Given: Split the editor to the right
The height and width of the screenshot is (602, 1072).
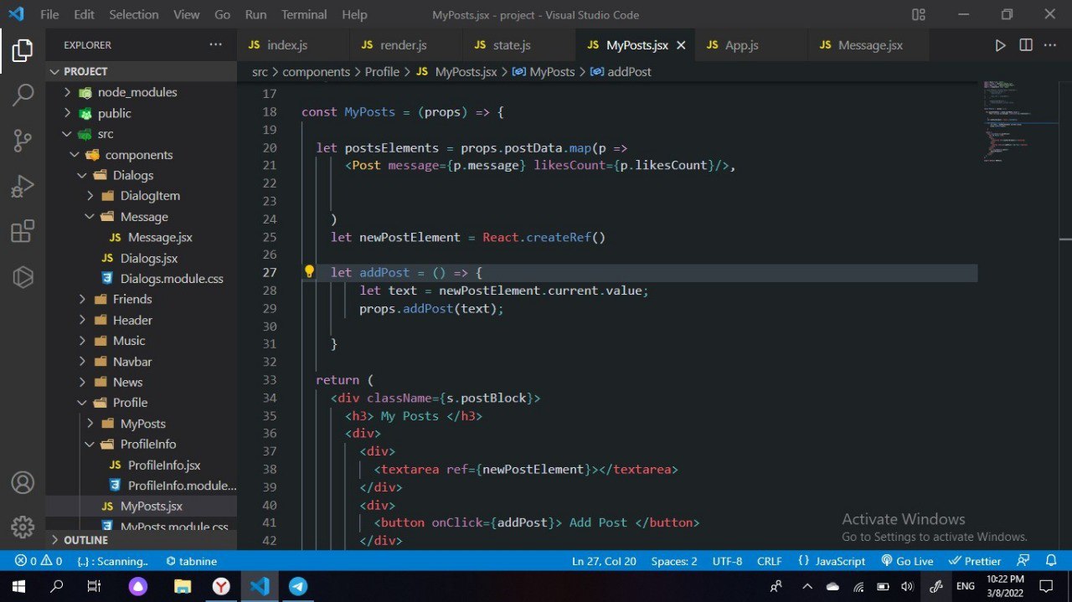Looking at the screenshot, I should click(x=1026, y=45).
